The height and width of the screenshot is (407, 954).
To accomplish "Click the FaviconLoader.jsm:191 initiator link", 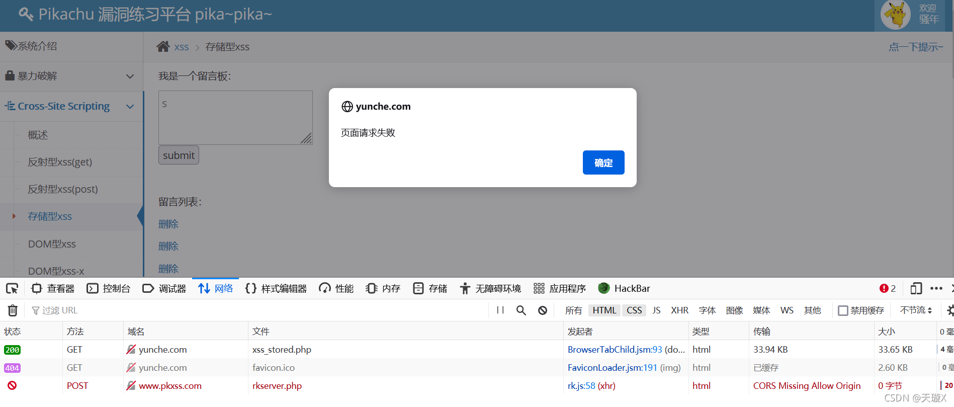I will click(613, 368).
